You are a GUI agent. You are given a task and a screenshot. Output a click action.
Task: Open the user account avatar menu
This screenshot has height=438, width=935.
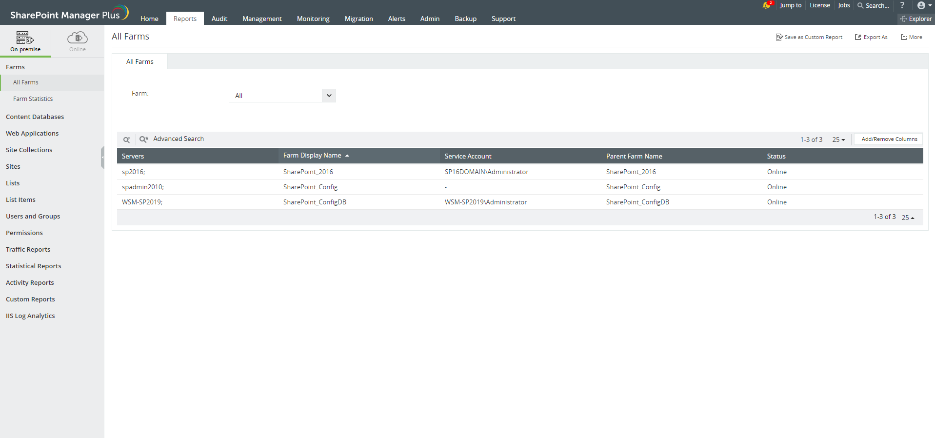tap(923, 5)
